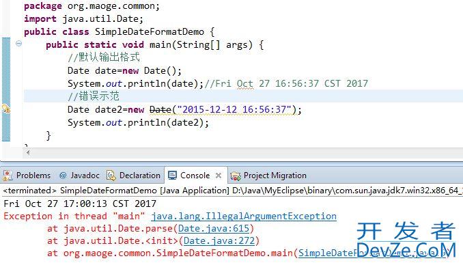Open the Date.java:272 stack trace link

tap(219, 241)
